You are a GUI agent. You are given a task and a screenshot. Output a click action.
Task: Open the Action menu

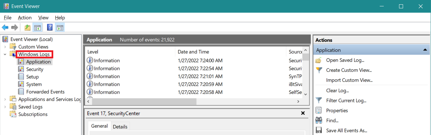(25, 18)
